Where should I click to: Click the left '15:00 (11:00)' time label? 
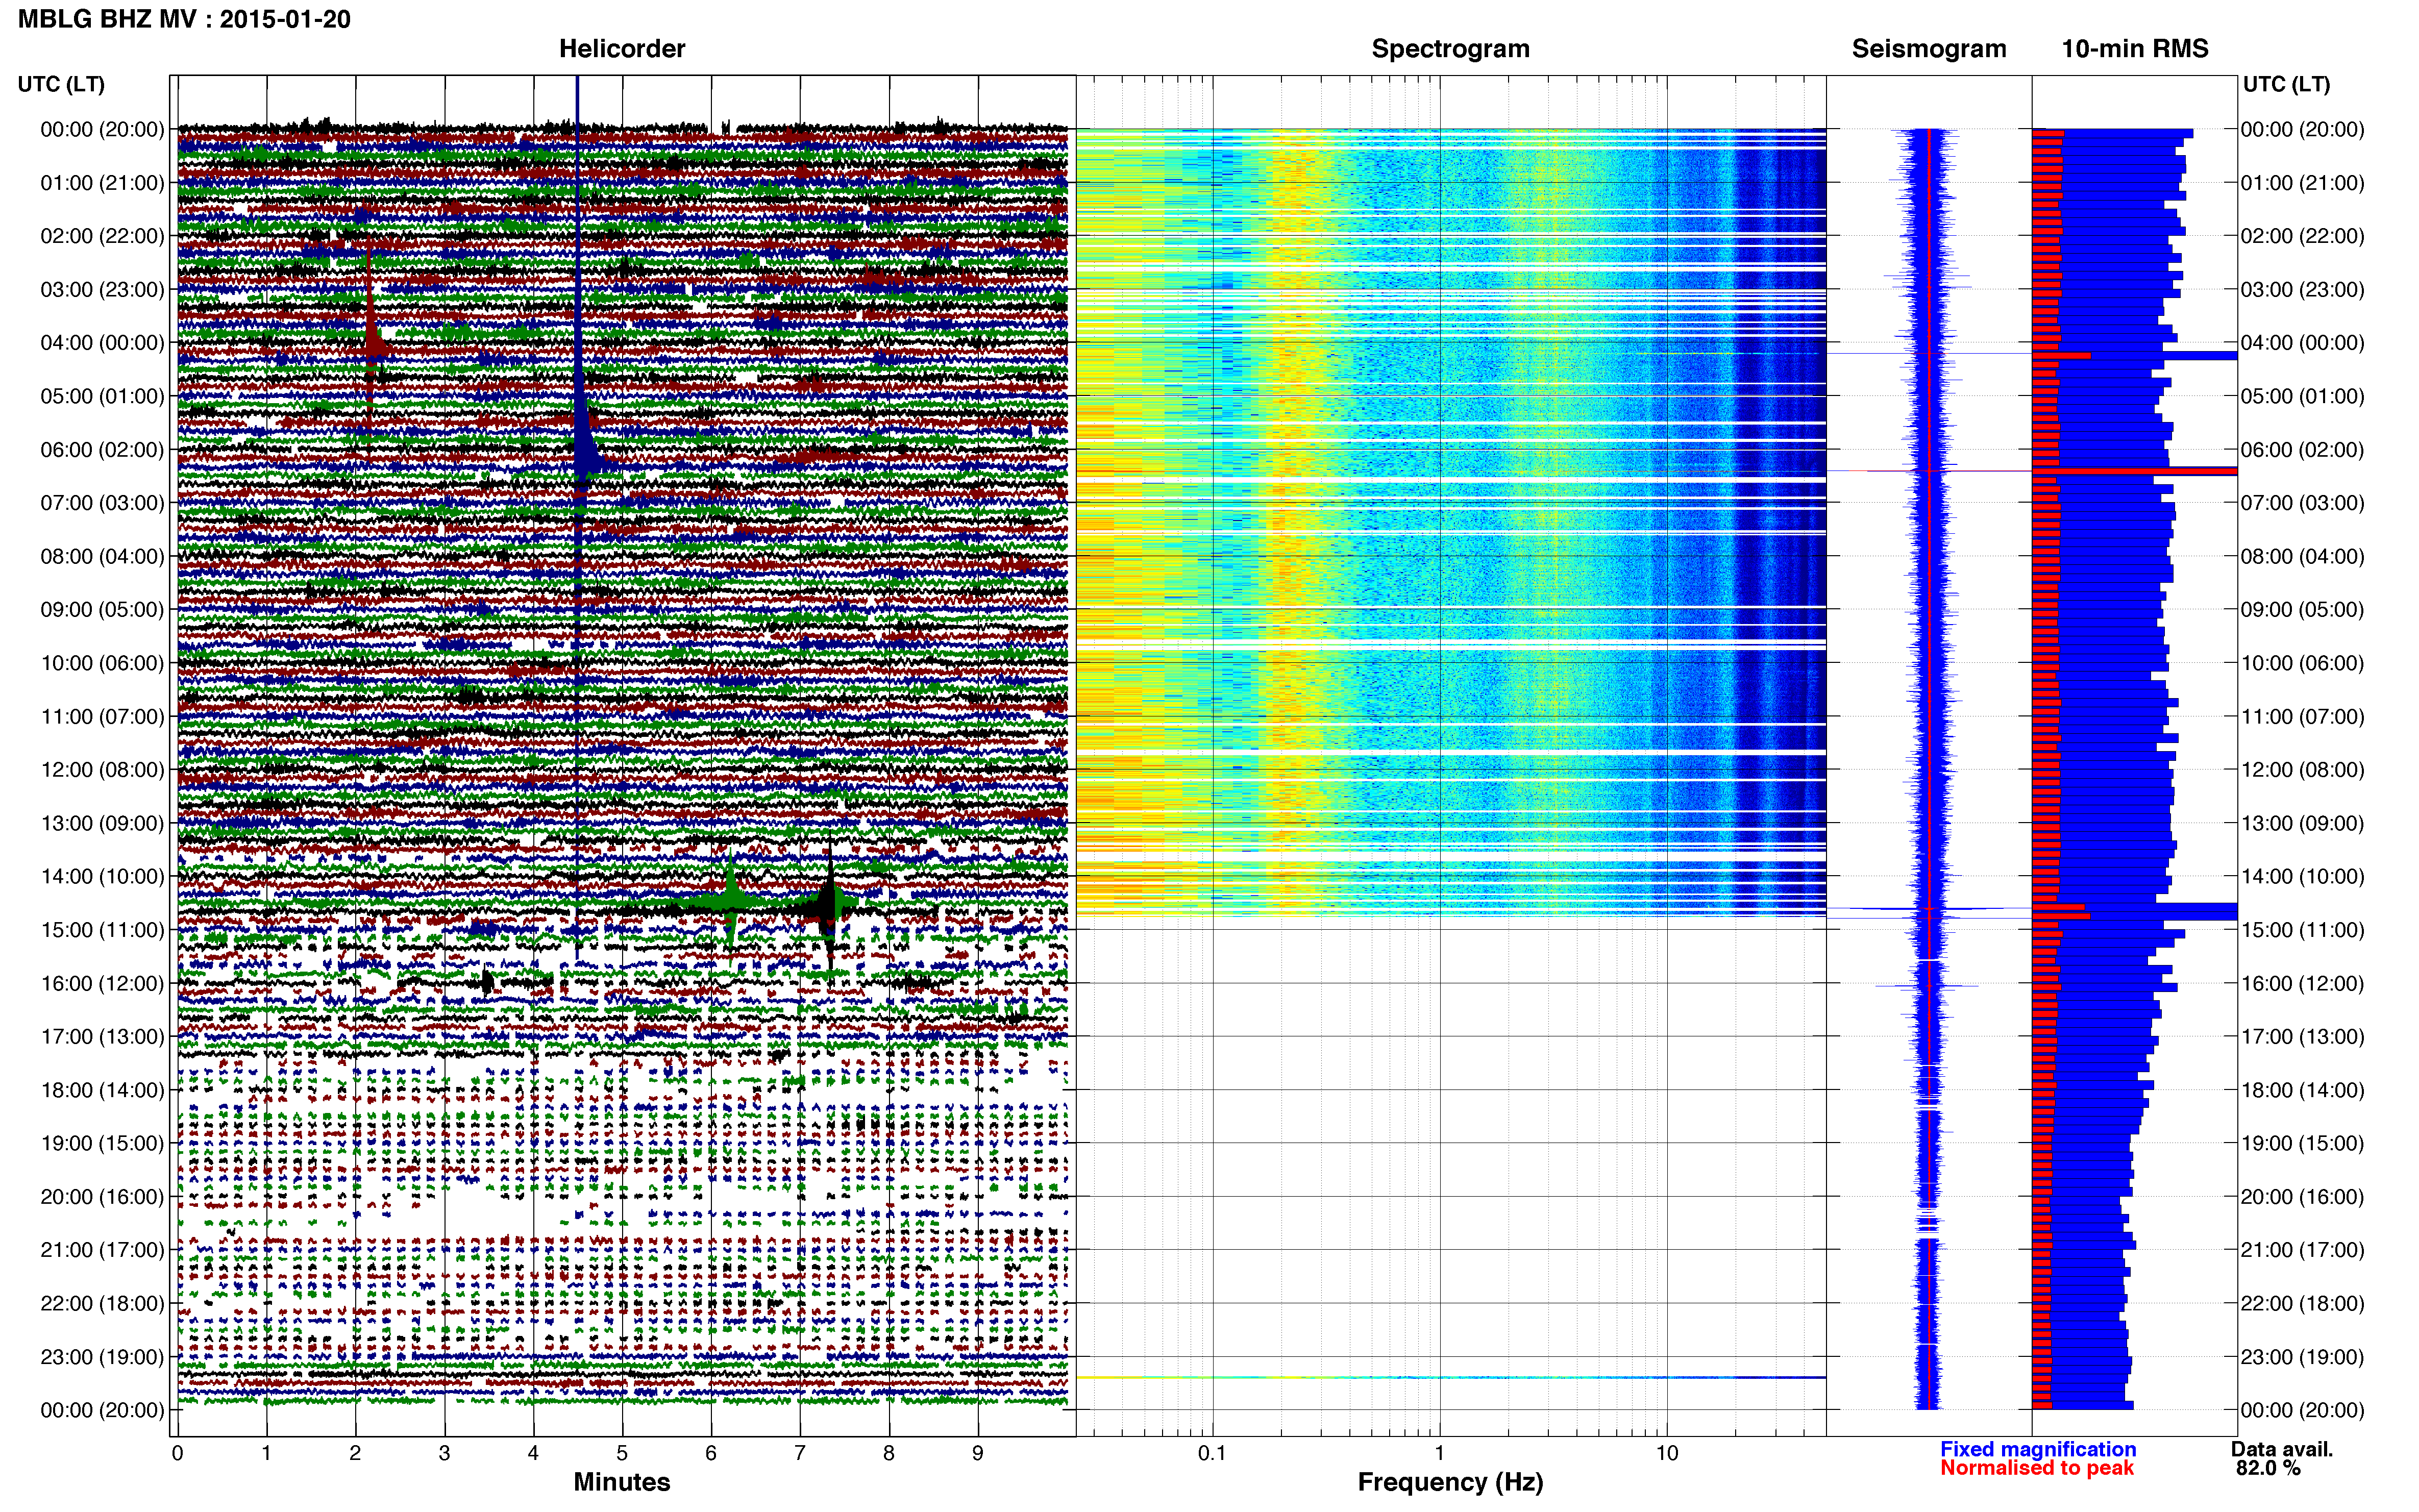102,930
